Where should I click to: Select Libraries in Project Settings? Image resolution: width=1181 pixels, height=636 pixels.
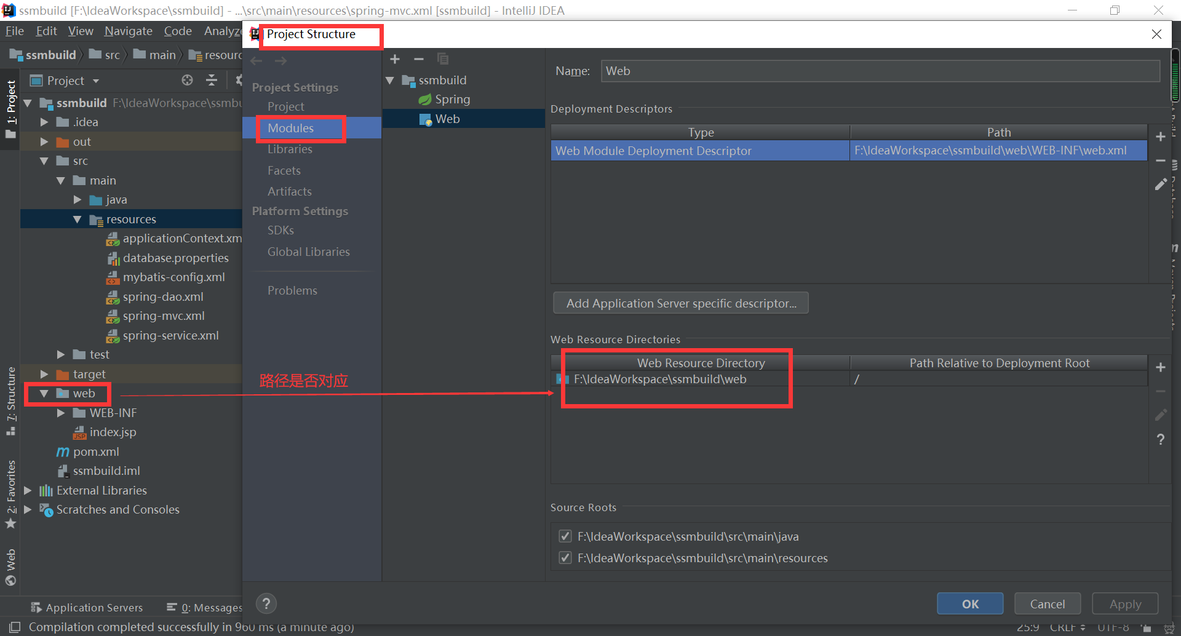pyautogui.click(x=290, y=149)
